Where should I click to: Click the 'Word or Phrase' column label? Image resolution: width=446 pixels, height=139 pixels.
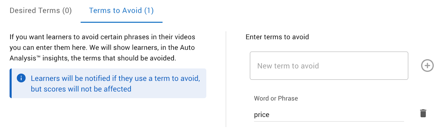(276, 98)
